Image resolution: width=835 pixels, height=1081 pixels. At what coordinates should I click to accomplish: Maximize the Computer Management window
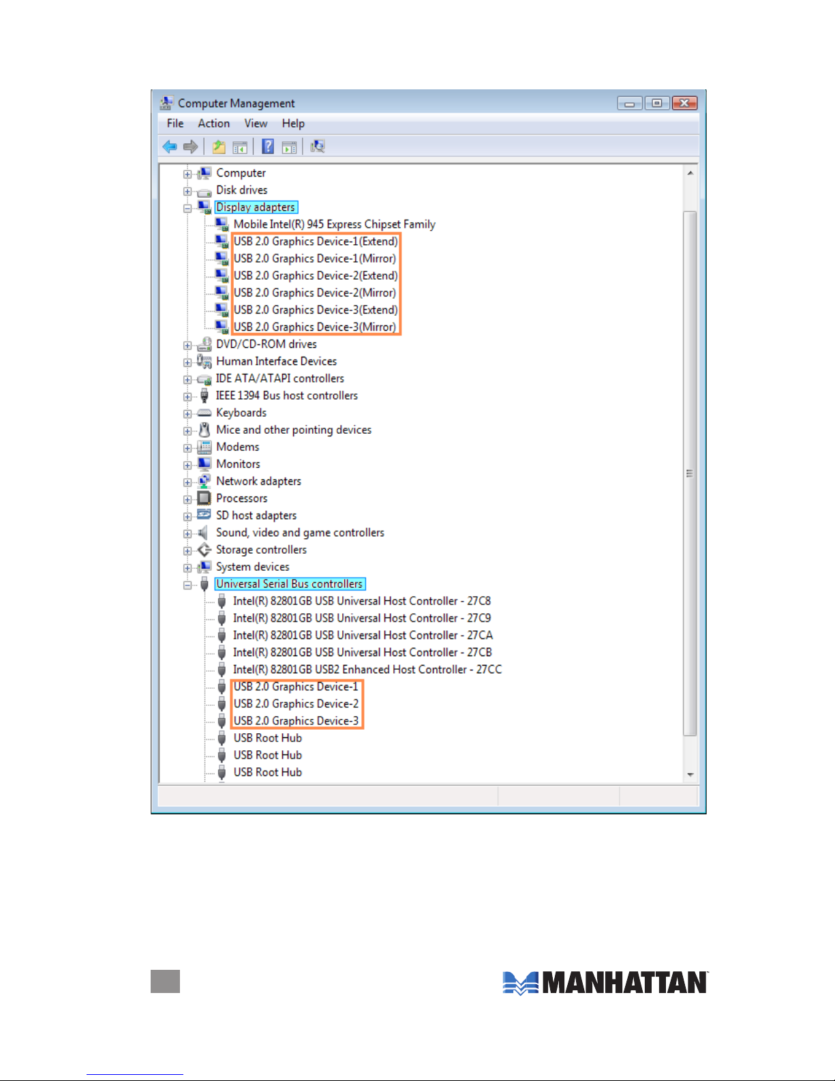(656, 103)
